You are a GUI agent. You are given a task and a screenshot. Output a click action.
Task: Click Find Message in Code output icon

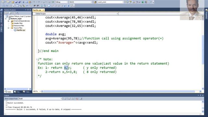(65, 98)
